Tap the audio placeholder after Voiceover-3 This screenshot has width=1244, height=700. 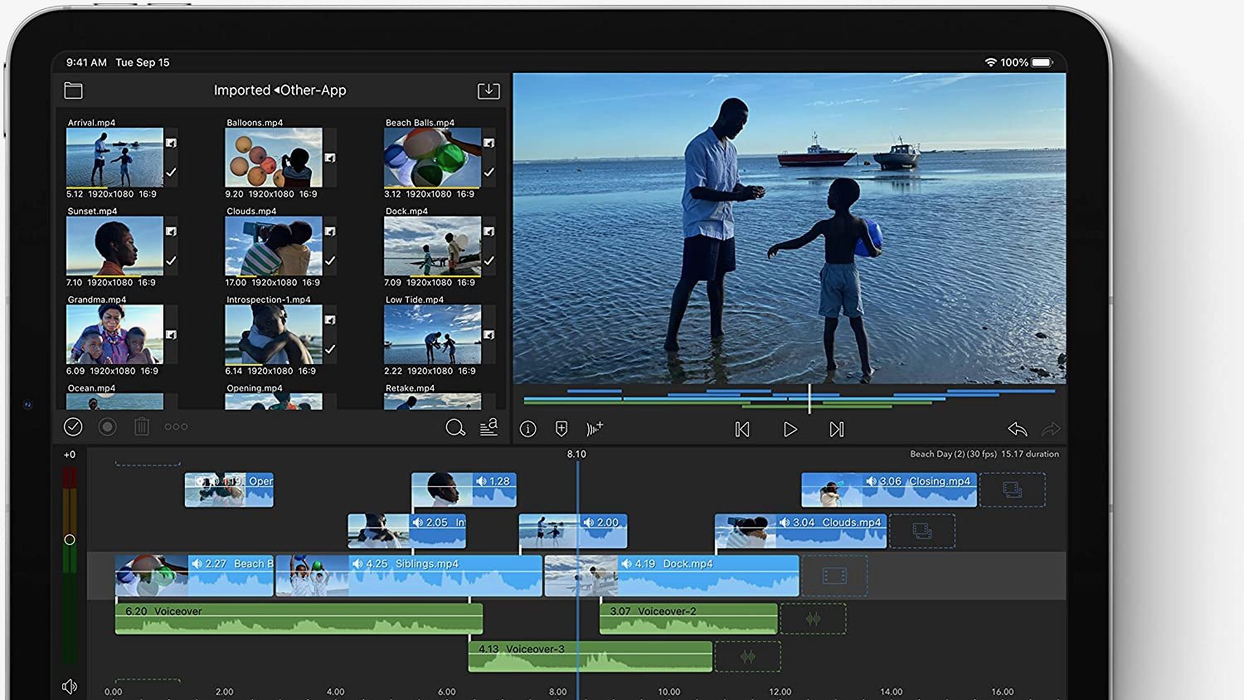[x=748, y=656]
